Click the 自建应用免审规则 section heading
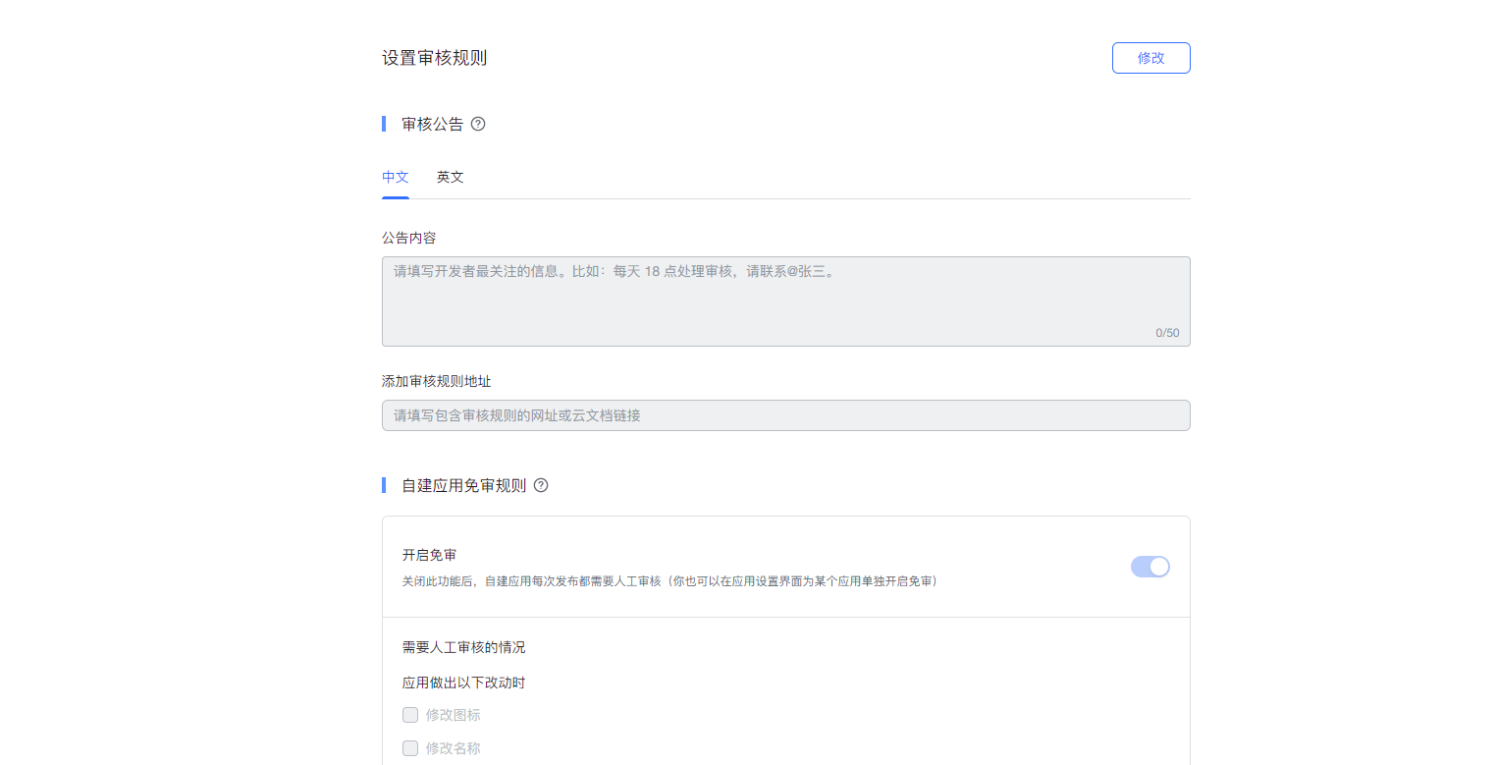 point(464,485)
